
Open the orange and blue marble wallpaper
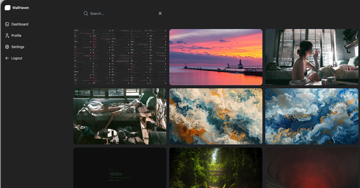(x=216, y=116)
